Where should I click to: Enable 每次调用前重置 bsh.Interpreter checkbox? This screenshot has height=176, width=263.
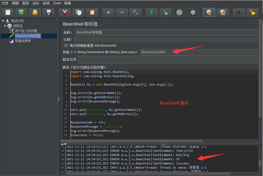pyautogui.click(x=66, y=46)
